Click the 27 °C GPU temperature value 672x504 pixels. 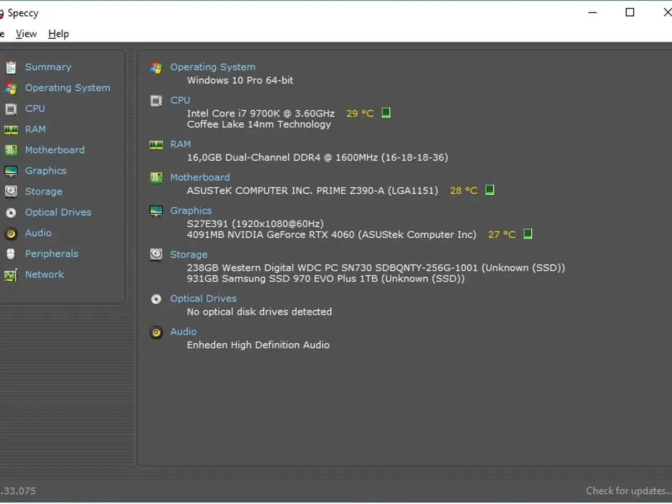point(502,235)
